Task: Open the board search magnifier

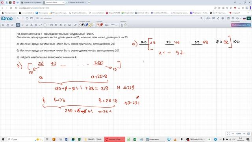Action: [202, 19]
